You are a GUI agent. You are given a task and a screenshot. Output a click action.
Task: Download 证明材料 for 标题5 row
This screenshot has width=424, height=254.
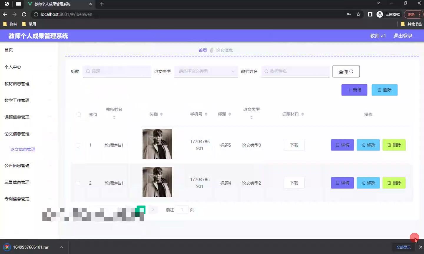pyautogui.click(x=294, y=145)
